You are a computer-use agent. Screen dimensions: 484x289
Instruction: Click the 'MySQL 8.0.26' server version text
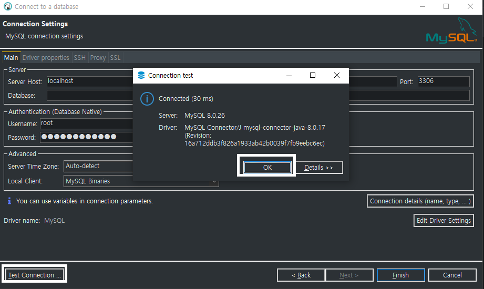click(204, 116)
